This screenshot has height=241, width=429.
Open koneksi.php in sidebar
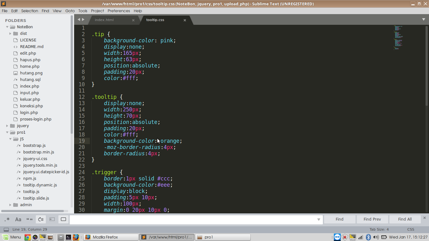[31, 106]
